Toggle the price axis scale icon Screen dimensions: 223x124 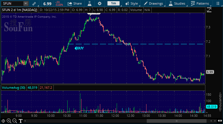pyautogui.click(x=209, y=10)
